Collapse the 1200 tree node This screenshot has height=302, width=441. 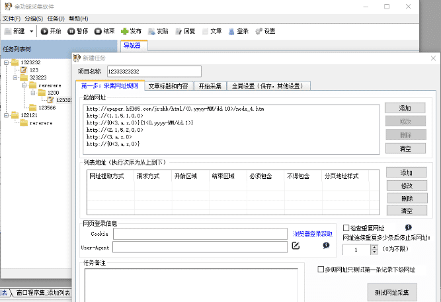[x=33, y=93]
